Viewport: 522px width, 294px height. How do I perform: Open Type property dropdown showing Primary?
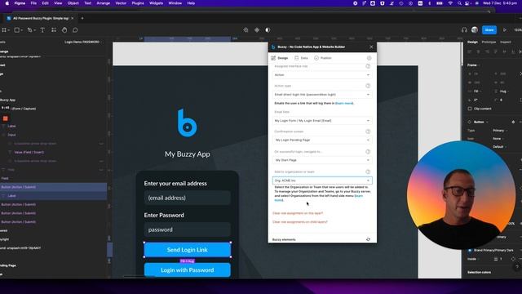500,131
